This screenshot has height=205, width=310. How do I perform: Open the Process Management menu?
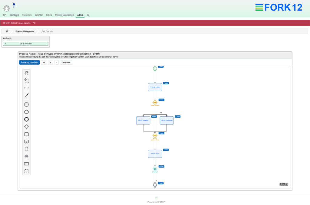(65, 15)
